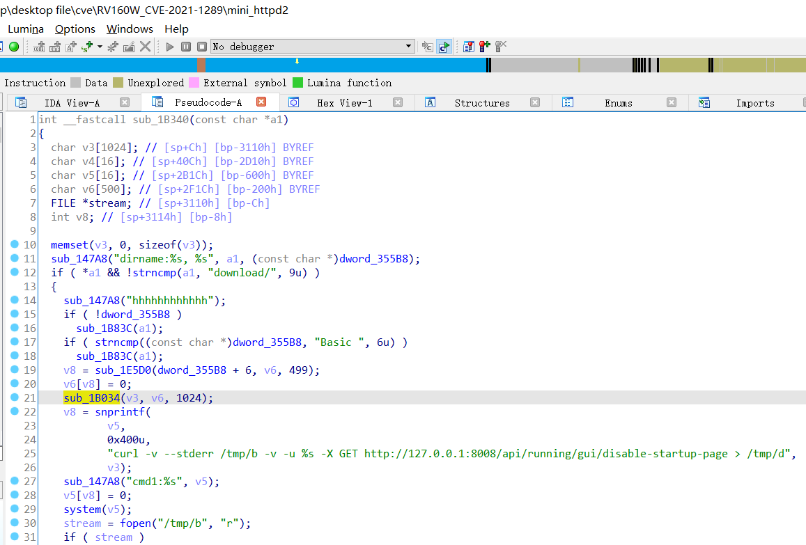Close the Enums tab
Image resolution: width=806 pixels, height=545 pixels.
click(x=672, y=102)
